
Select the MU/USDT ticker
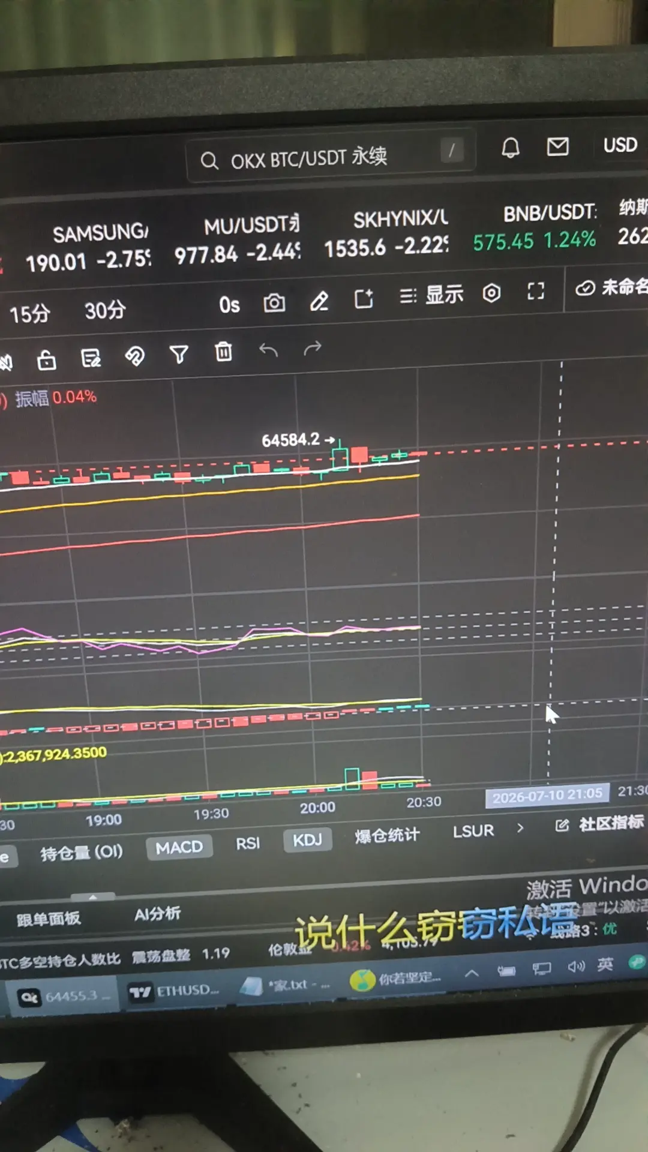point(238,240)
